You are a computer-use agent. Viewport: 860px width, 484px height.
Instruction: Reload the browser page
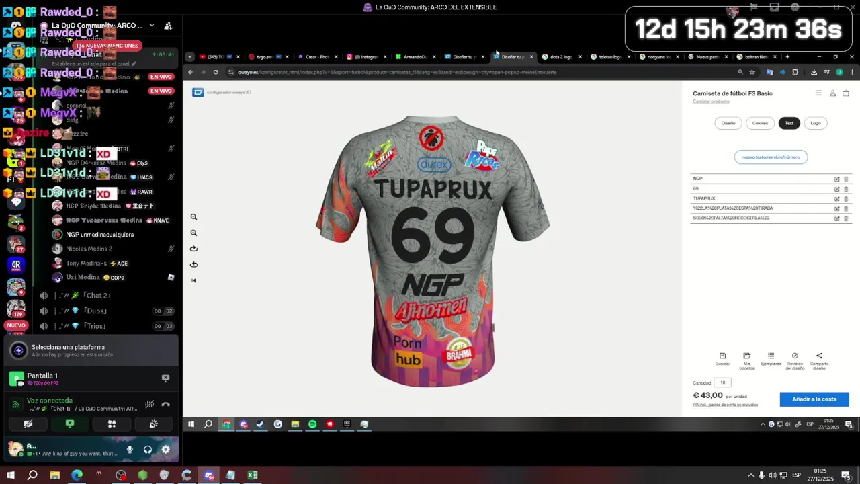(x=216, y=72)
